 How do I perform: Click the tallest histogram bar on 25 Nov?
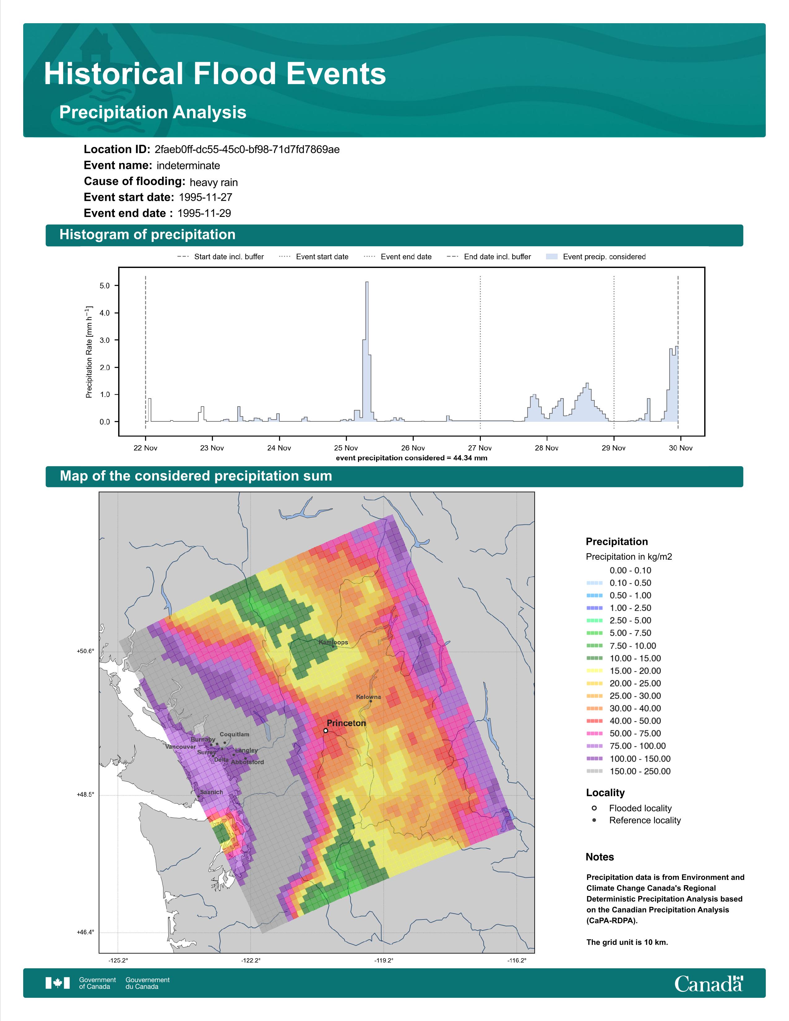click(367, 351)
